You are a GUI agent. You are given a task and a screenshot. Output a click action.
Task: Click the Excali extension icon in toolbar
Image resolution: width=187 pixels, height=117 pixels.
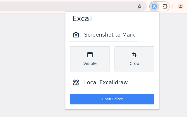click(154, 6)
